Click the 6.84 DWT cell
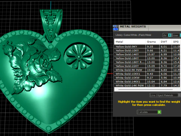 click(166, 82)
